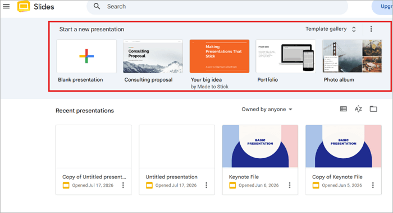
Task: Click the Upgrade button
Action: (x=382, y=7)
